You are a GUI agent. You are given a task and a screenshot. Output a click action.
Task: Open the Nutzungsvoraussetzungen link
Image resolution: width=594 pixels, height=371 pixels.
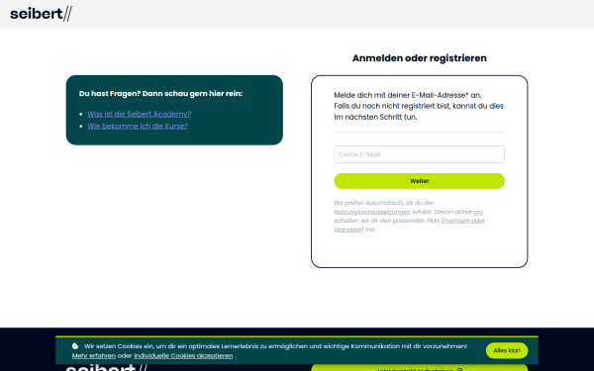click(372, 212)
